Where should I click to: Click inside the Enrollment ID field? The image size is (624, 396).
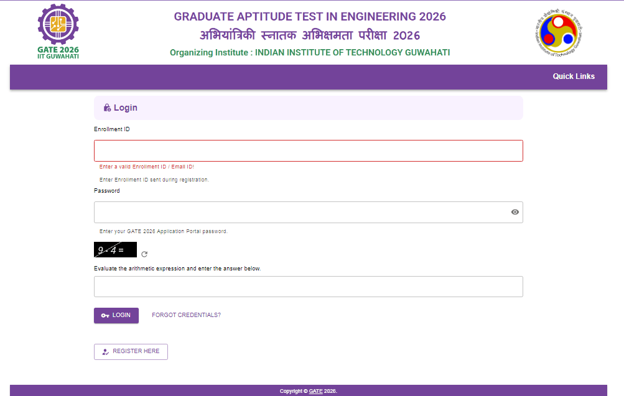coord(308,150)
